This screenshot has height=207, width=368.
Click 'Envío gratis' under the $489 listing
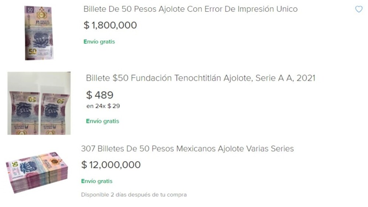102,121
